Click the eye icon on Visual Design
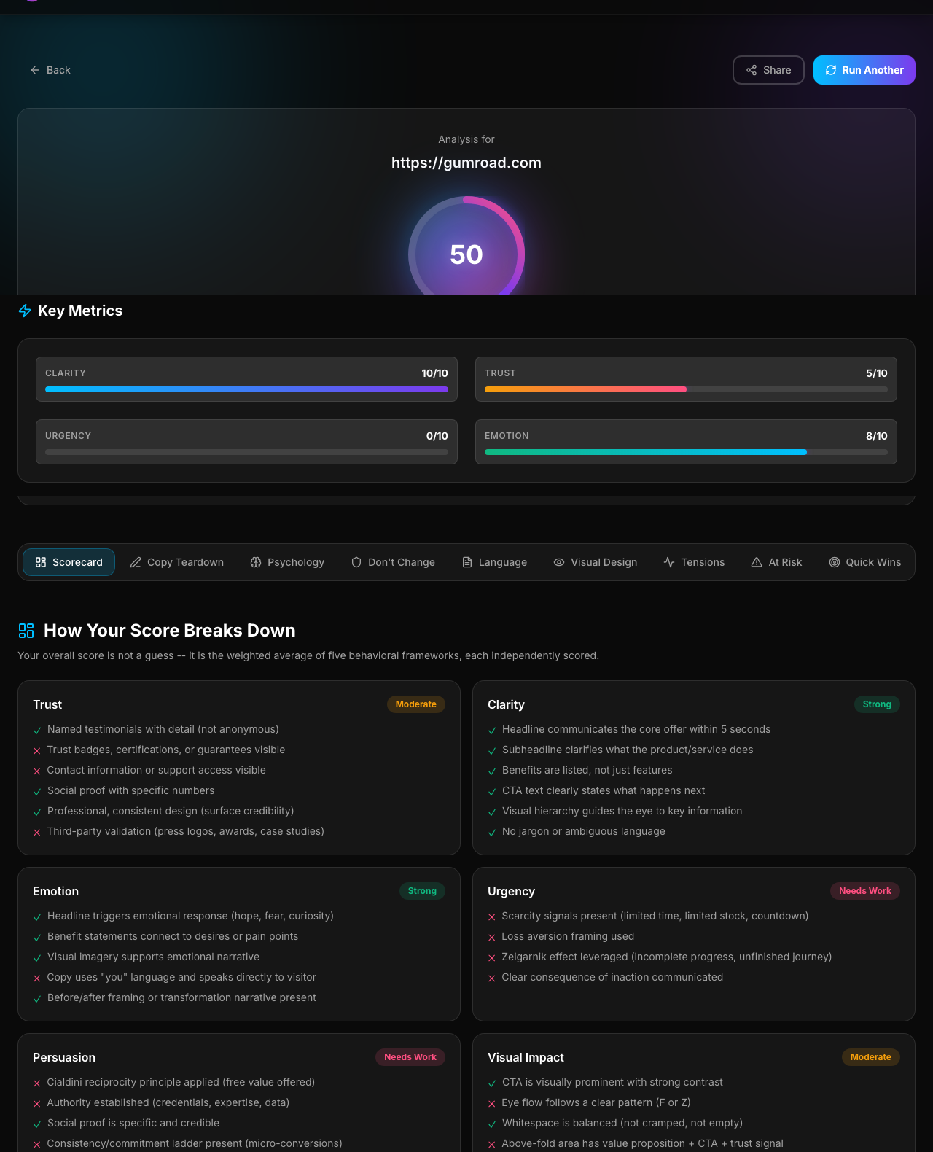The height and width of the screenshot is (1152, 933). 559,562
